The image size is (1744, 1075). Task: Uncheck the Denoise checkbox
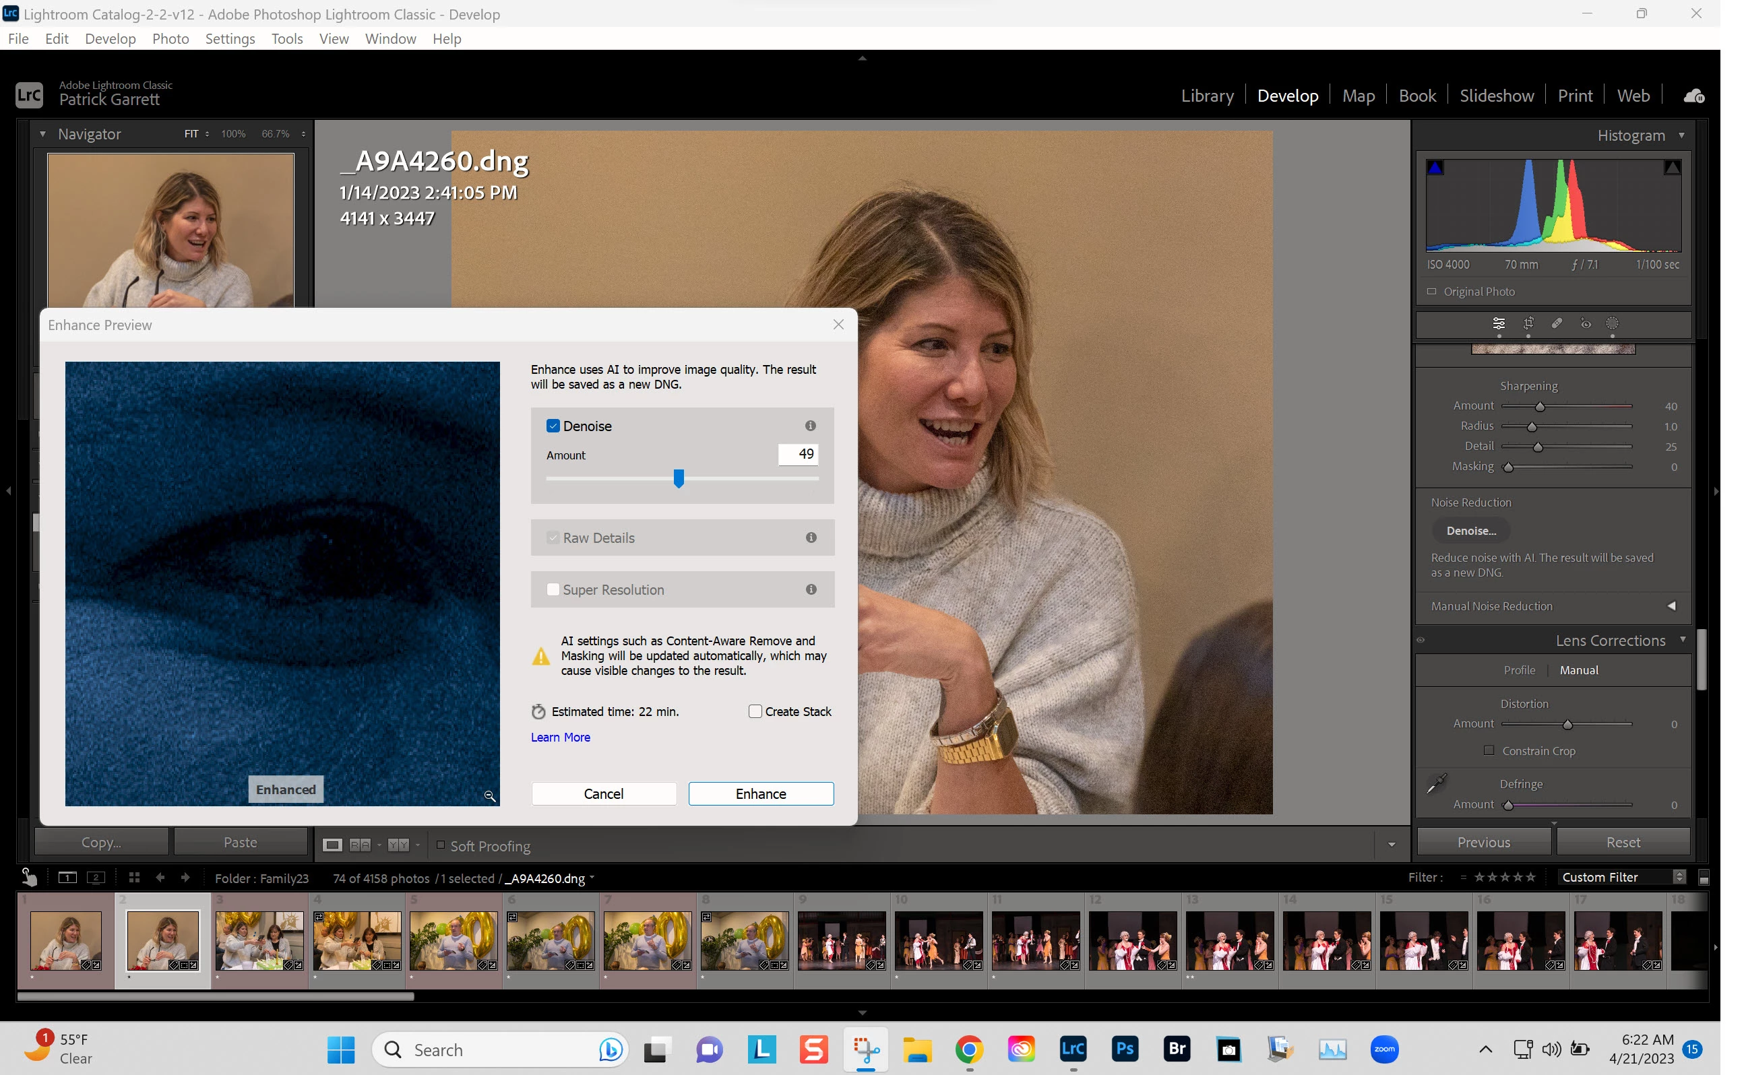click(x=553, y=426)
